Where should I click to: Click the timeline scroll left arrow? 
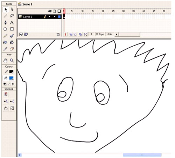pos(117,34)
